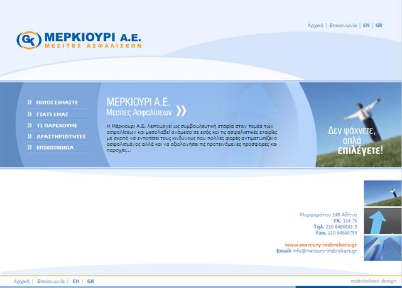Click chevron icon beside ΕΠΙΚΟΙΝΩΝΙΑ
This screenshot has width=402, height=288.
click(x=30, y=147)
